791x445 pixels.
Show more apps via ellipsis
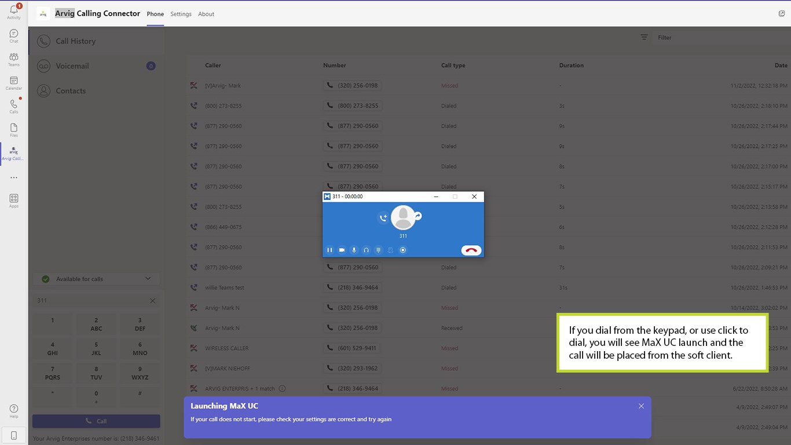click(14, 177)
